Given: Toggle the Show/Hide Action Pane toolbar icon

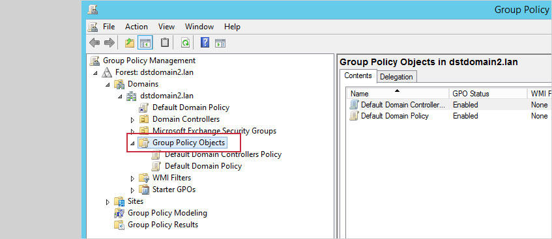Looking at the screenshot, I should (x=220, y=43).
